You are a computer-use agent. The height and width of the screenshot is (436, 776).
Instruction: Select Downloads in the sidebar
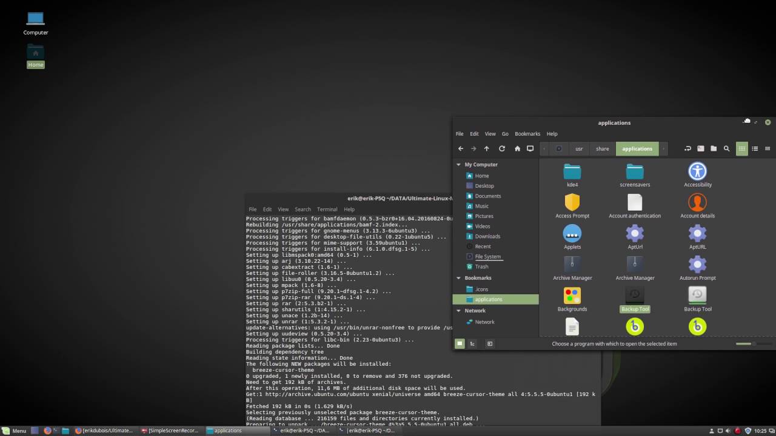[x=487, y=236]
